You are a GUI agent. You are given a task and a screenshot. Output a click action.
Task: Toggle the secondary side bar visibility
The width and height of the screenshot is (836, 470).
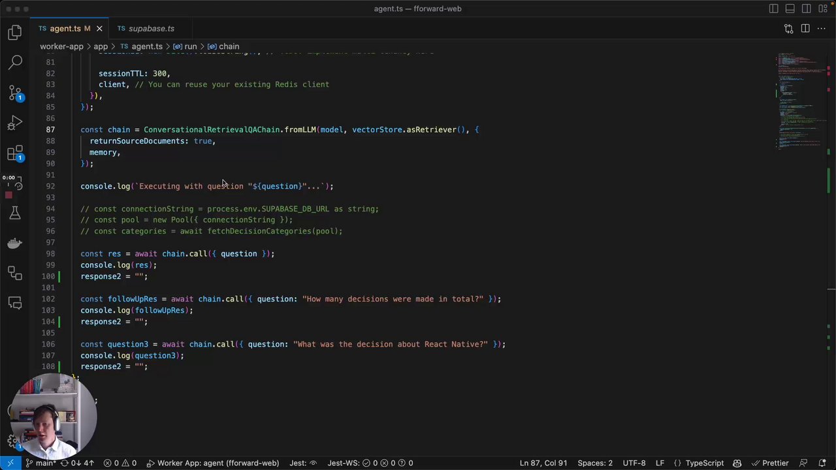point(806,9)
